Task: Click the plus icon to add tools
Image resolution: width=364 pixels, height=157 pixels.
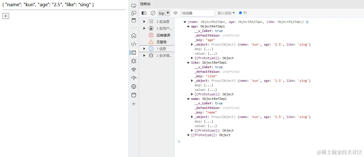Action: click(x=134, y=104)
